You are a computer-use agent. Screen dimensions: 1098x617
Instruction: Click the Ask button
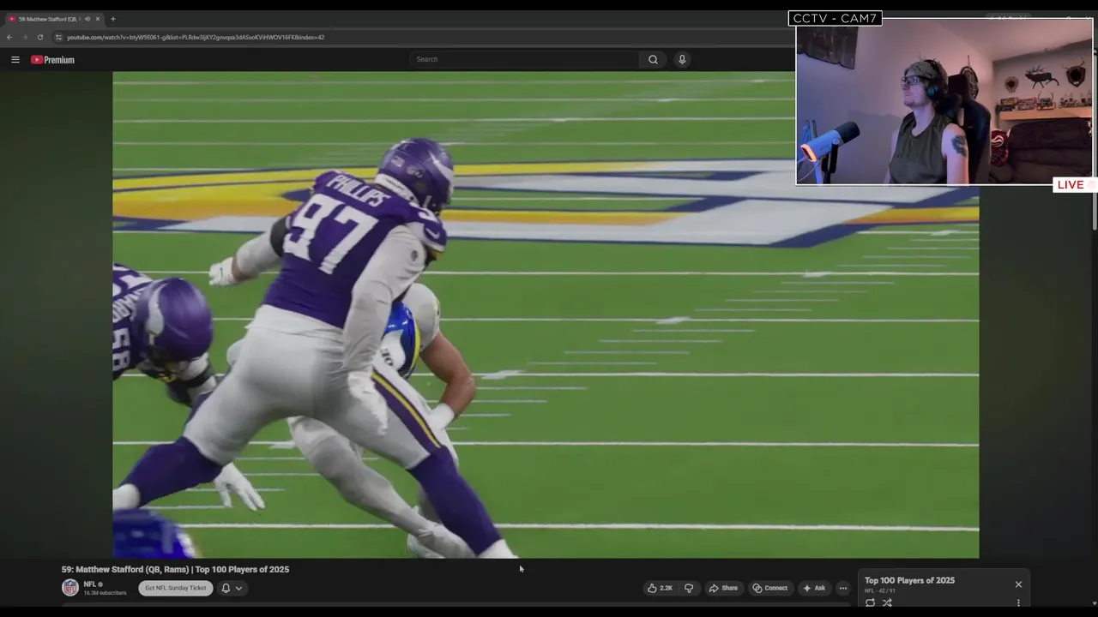pos(813,588)
